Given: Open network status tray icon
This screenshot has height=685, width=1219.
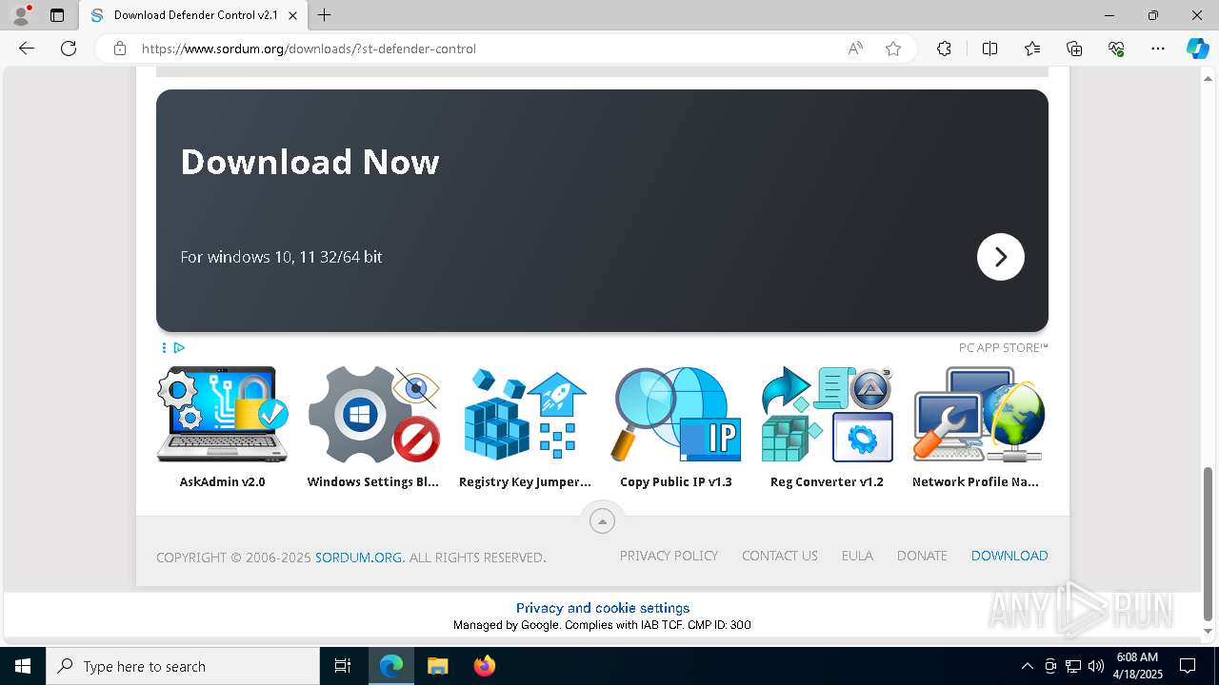Looking at the screenshot, I should click(1073, 666).
